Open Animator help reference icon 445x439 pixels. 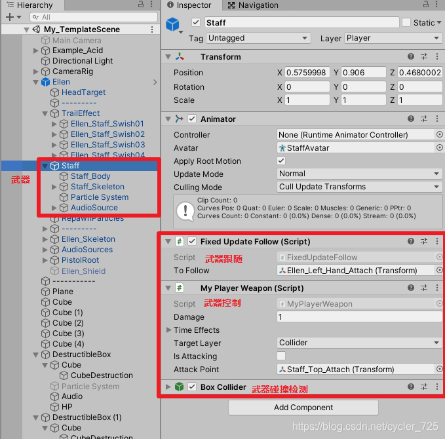411,119
